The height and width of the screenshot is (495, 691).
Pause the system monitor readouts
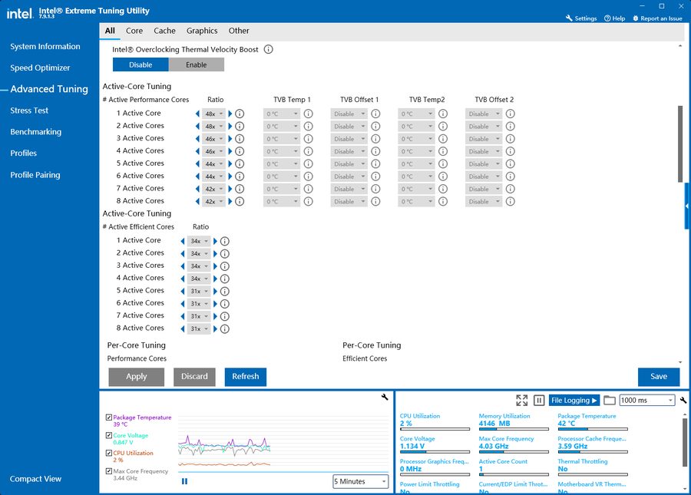[x=539, y=401]
